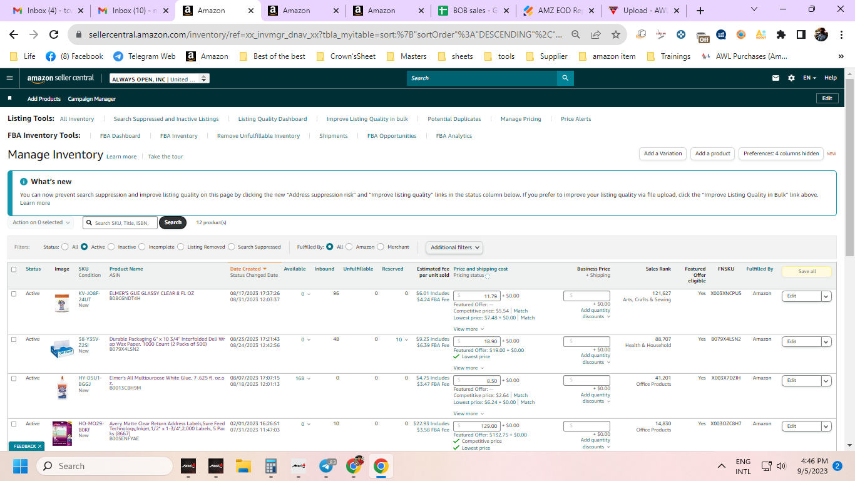Open the Telegram Web bookmark

[x=144, y=56]
